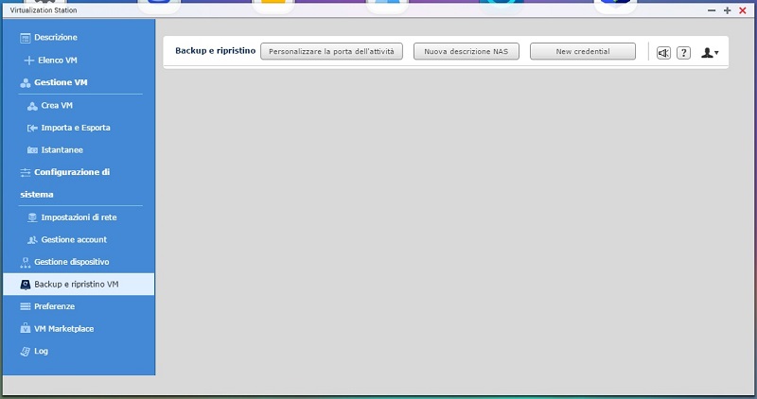757x399 pixels.
Task: Click Personalizzare la porta dell'attività button
Action: pyautogui.click(x=331, y=52)
